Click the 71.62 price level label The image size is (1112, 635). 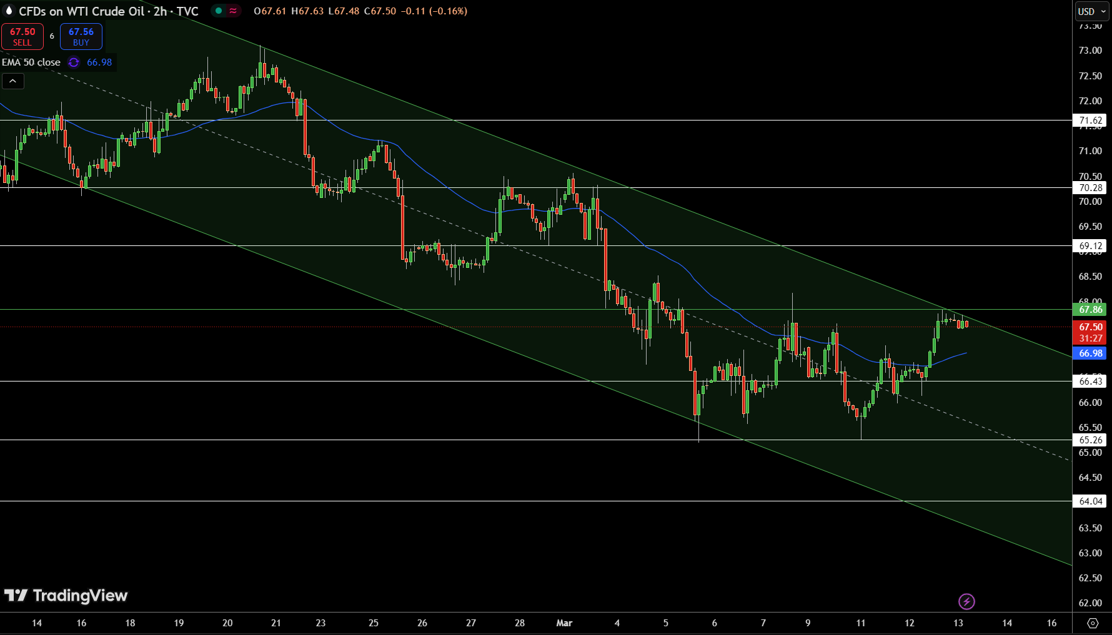pyautogui.click(x=1090, y=121)
